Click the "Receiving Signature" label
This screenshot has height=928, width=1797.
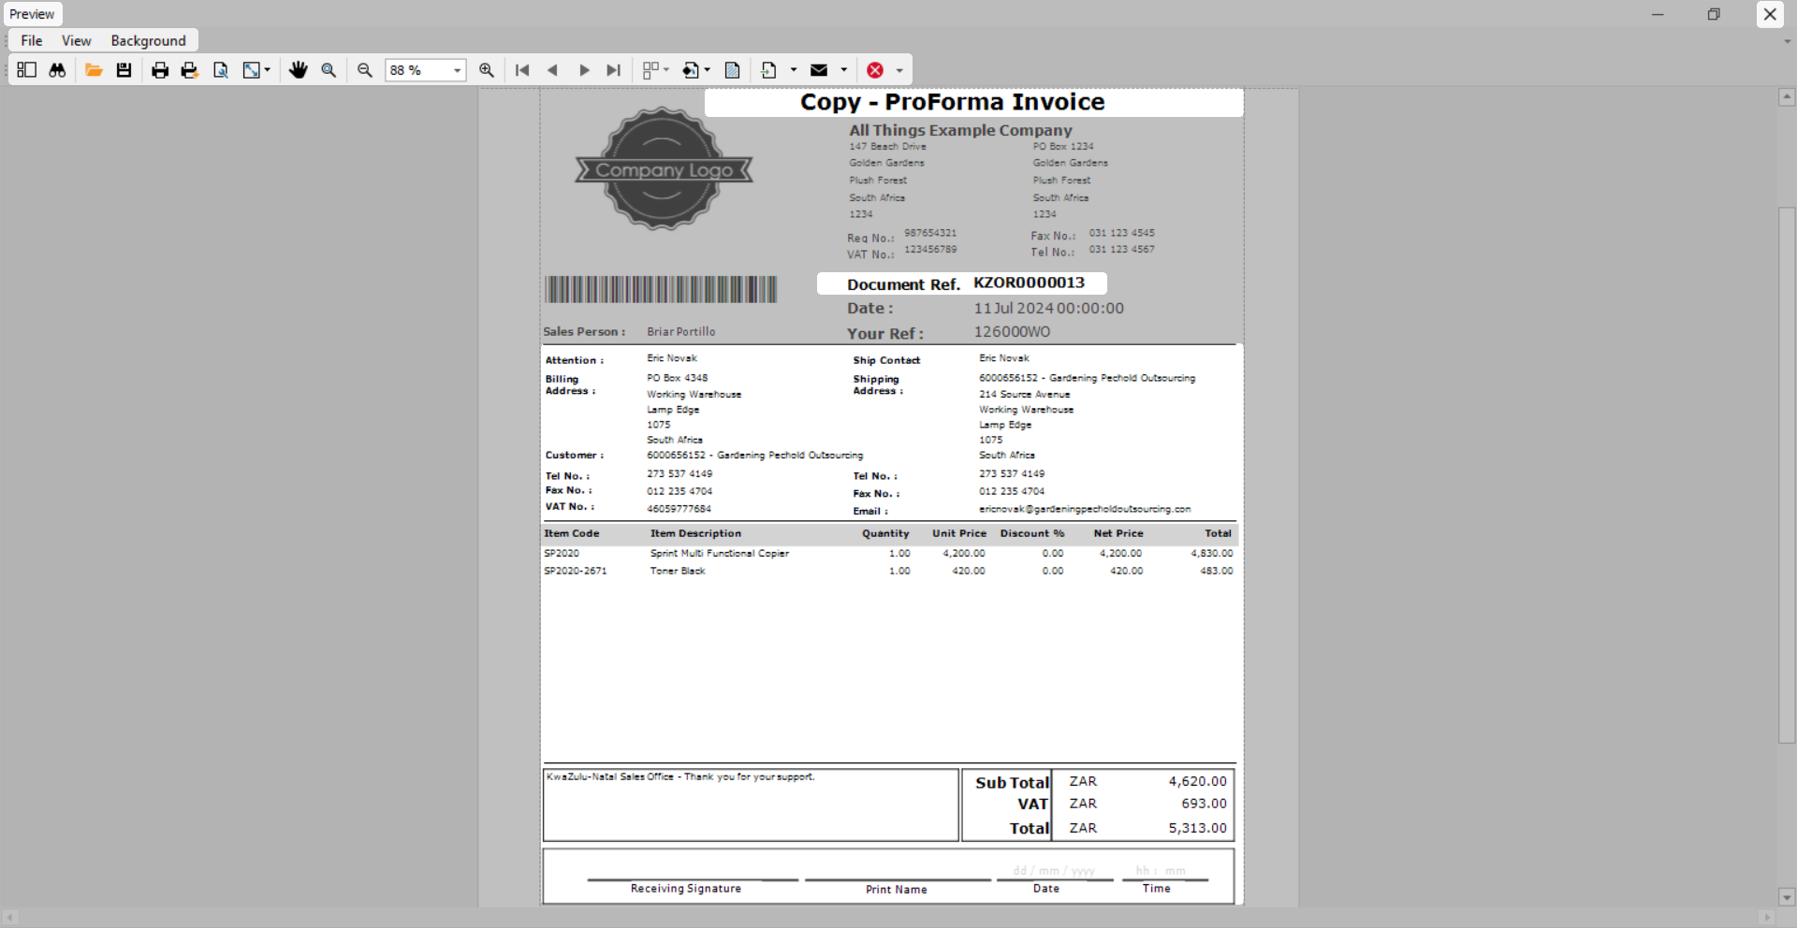pos(686,889)
